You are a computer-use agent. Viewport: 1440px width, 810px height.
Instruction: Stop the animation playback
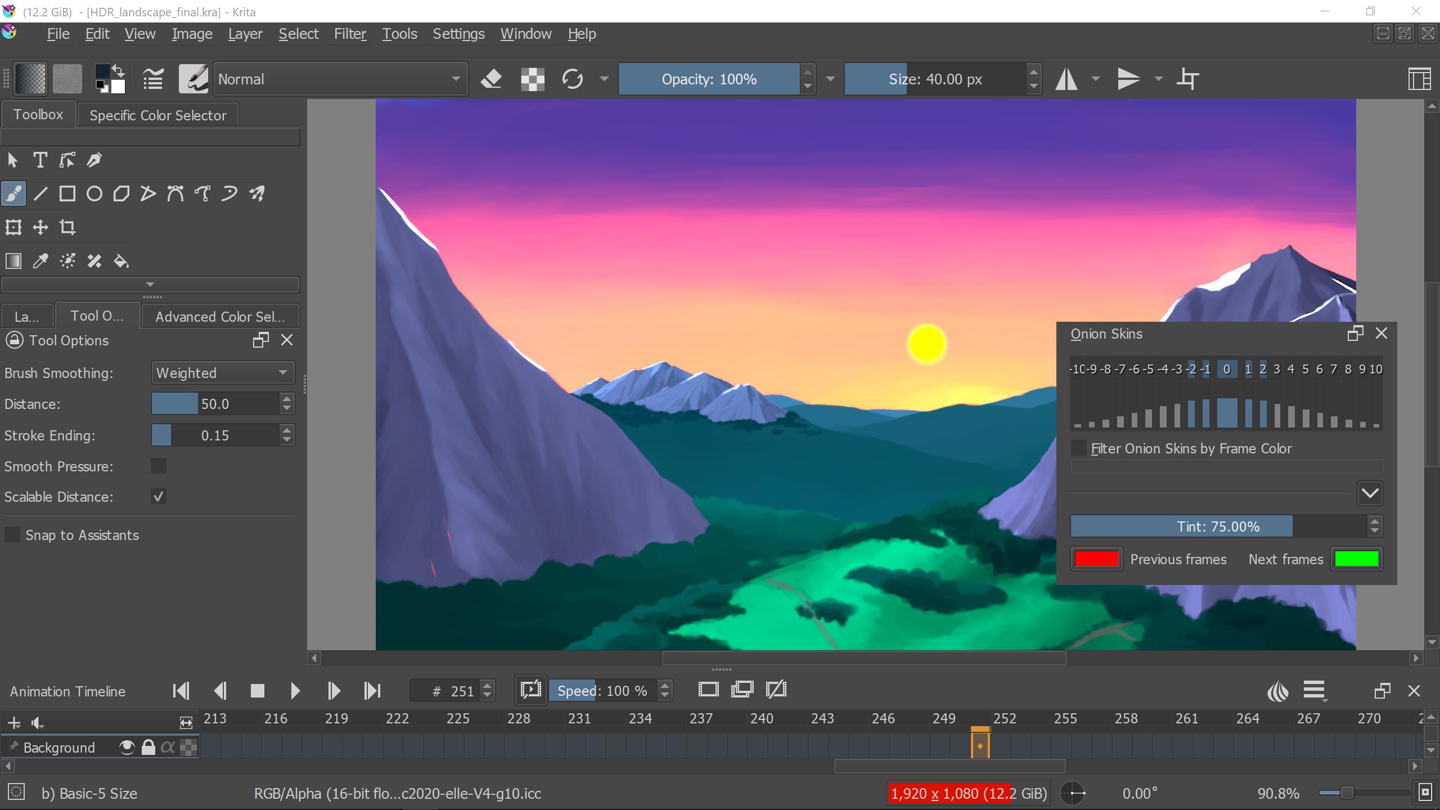tap(258, 691)
